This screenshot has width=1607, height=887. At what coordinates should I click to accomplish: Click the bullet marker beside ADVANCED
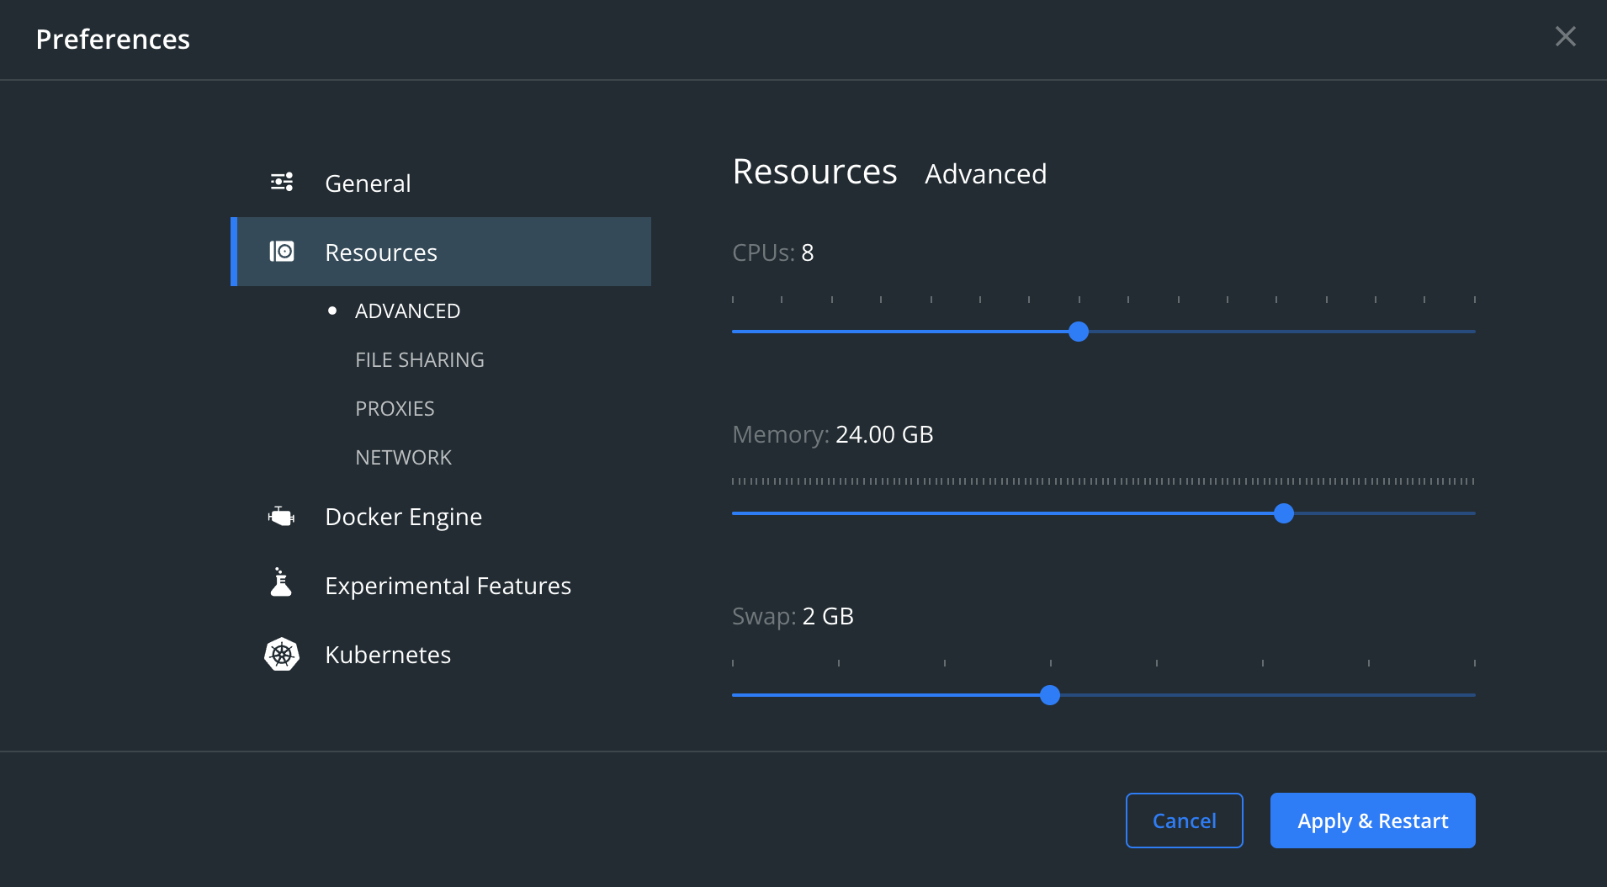tap(334, 311)
